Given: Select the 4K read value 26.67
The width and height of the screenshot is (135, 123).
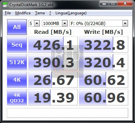Looking at the screenshot, I should point(53,80).
